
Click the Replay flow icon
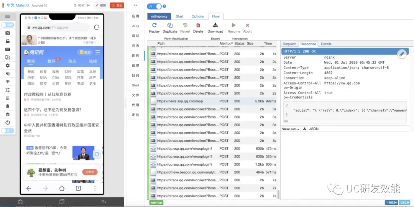(x=154, y=25)
